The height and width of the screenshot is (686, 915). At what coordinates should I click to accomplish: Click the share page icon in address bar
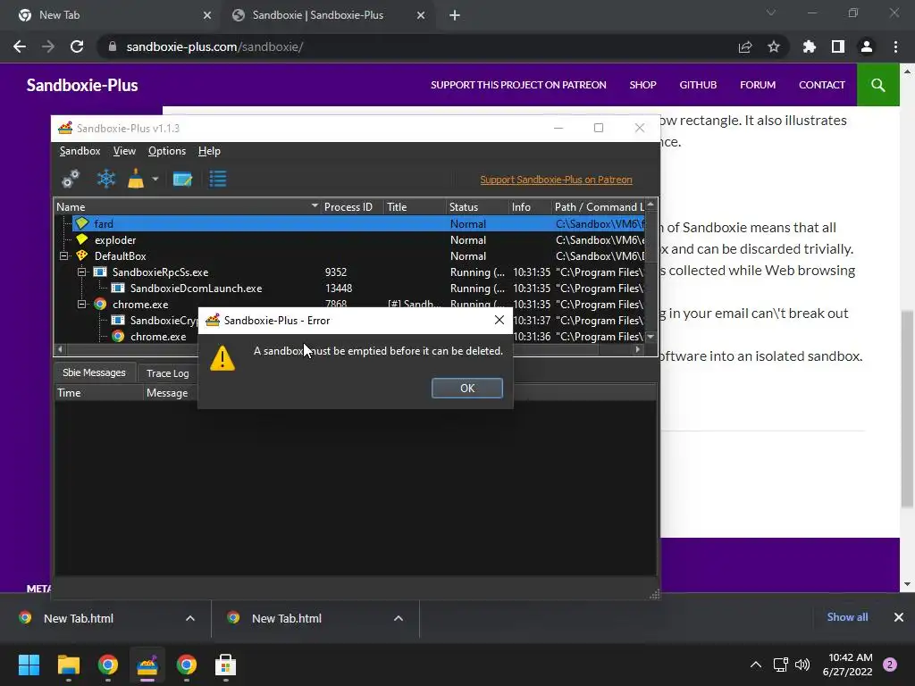(x=745, y=46)
